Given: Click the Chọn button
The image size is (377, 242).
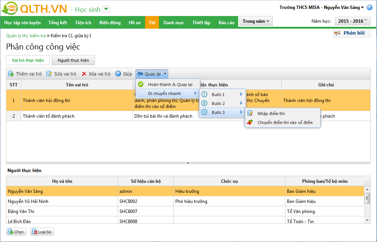Looking at the screenshot, I should (x=16, y=232).
